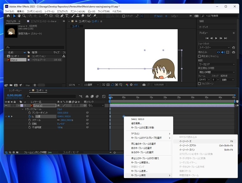242x183 pixels.
Task: Click the snapshot camera icon in viewer
Action: 144,85
